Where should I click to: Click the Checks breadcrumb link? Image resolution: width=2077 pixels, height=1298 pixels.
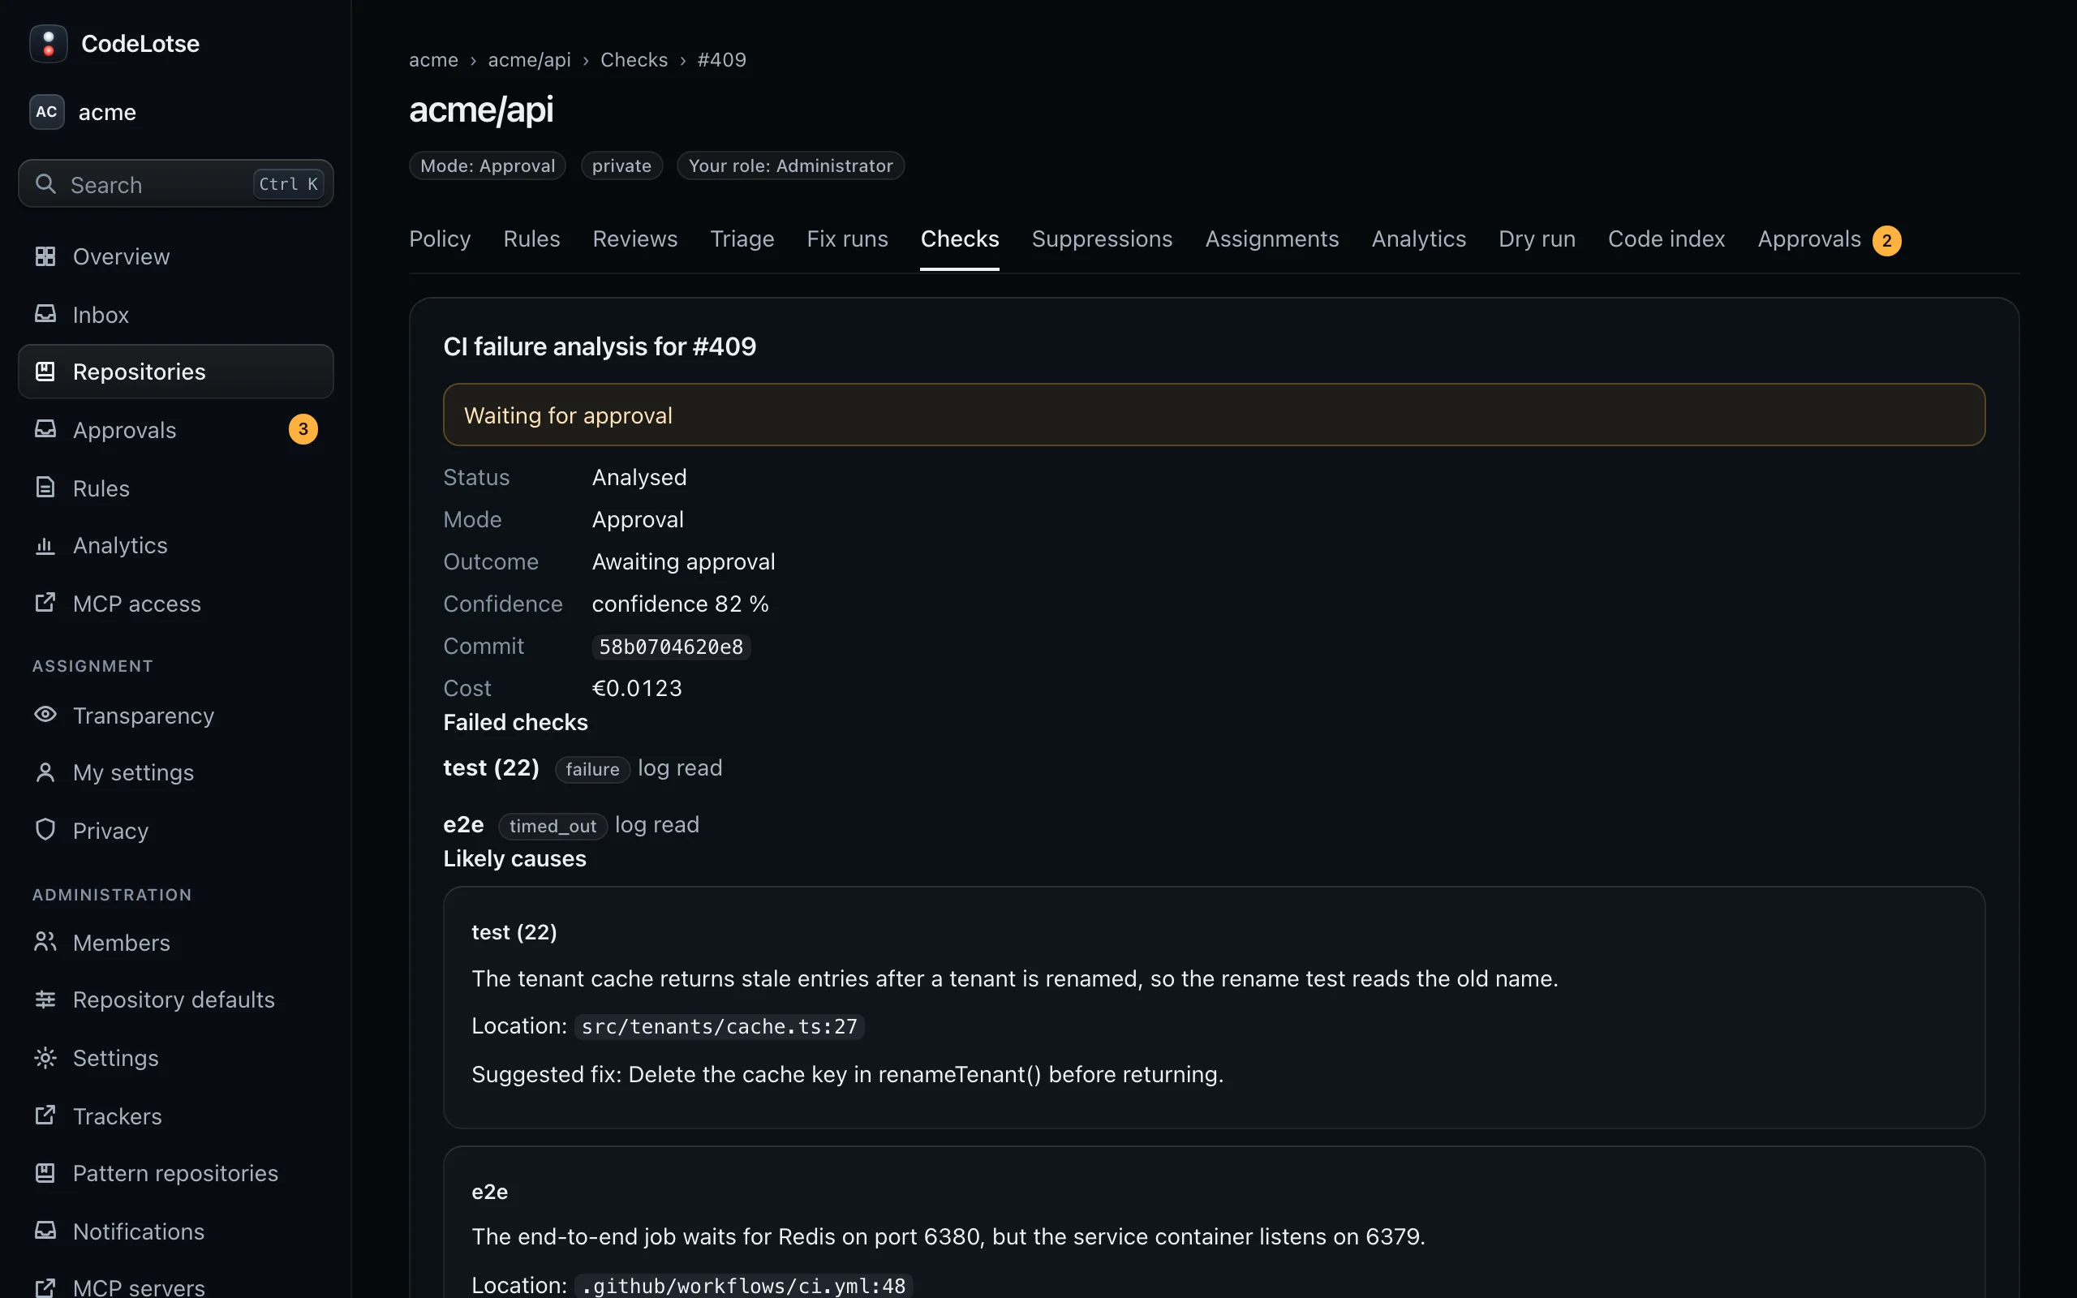point(634,60)
